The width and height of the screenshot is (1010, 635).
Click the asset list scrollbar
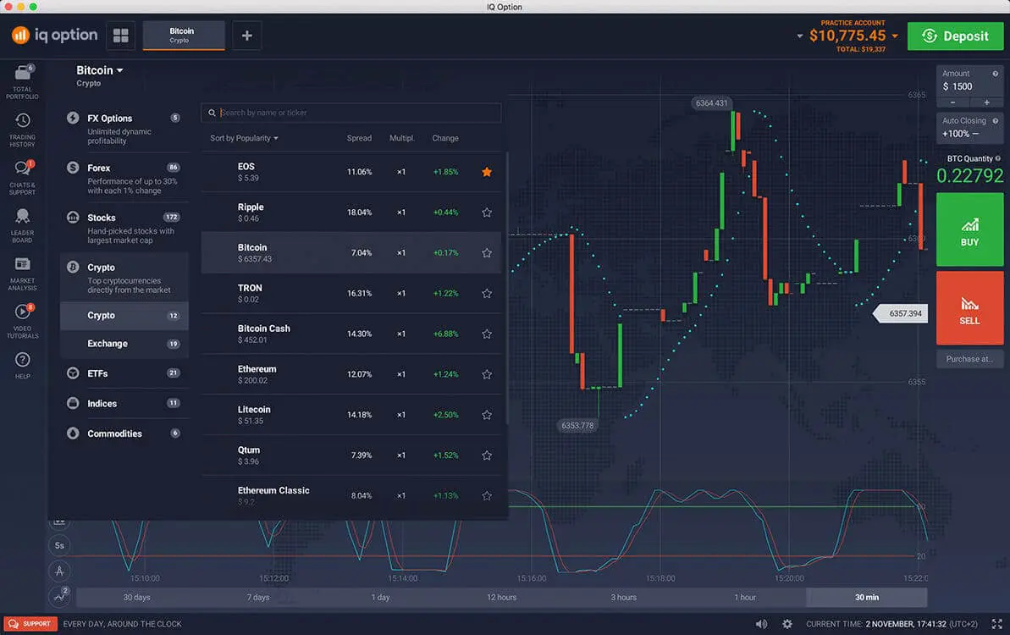point(507,288)
